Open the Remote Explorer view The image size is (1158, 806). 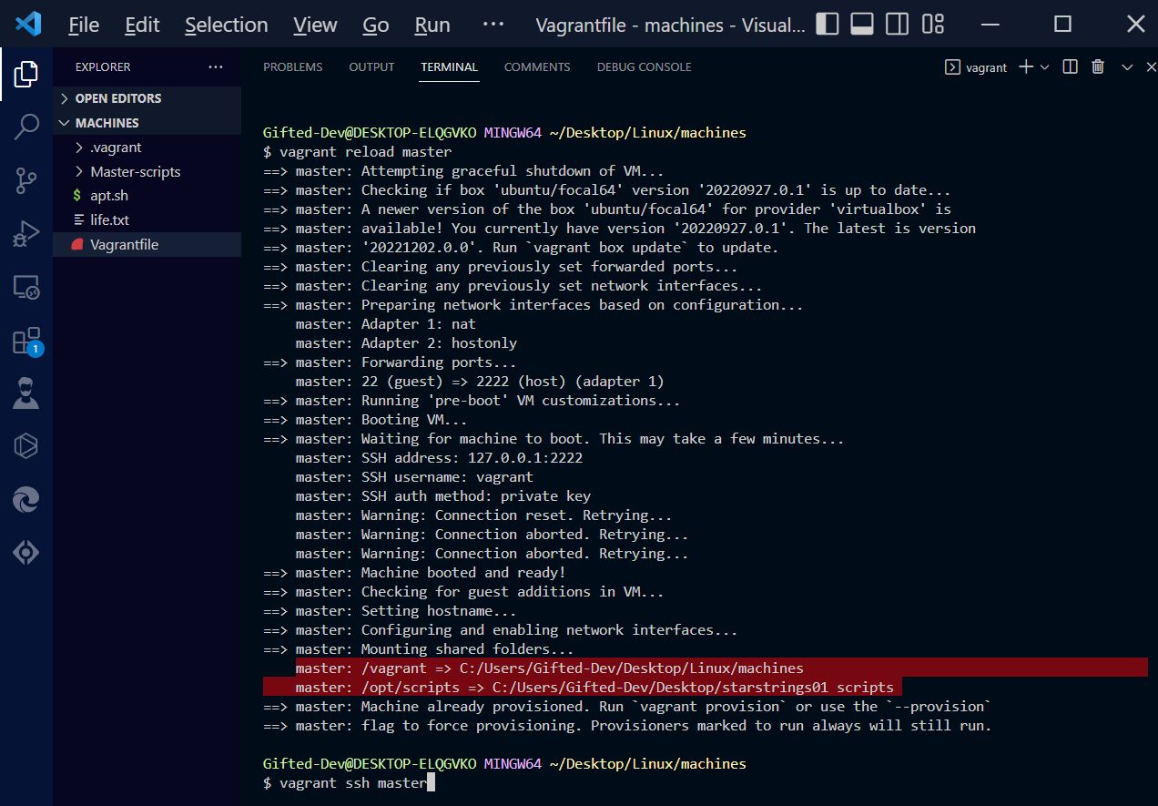point(26,288)
